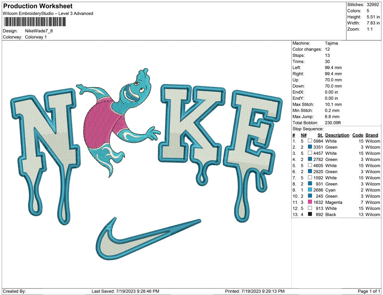The height and width of the screenshot is (295, 383).
Task: Click the Colors value '5' in the header
Action: pyautogui.click(x=368, y=11)
